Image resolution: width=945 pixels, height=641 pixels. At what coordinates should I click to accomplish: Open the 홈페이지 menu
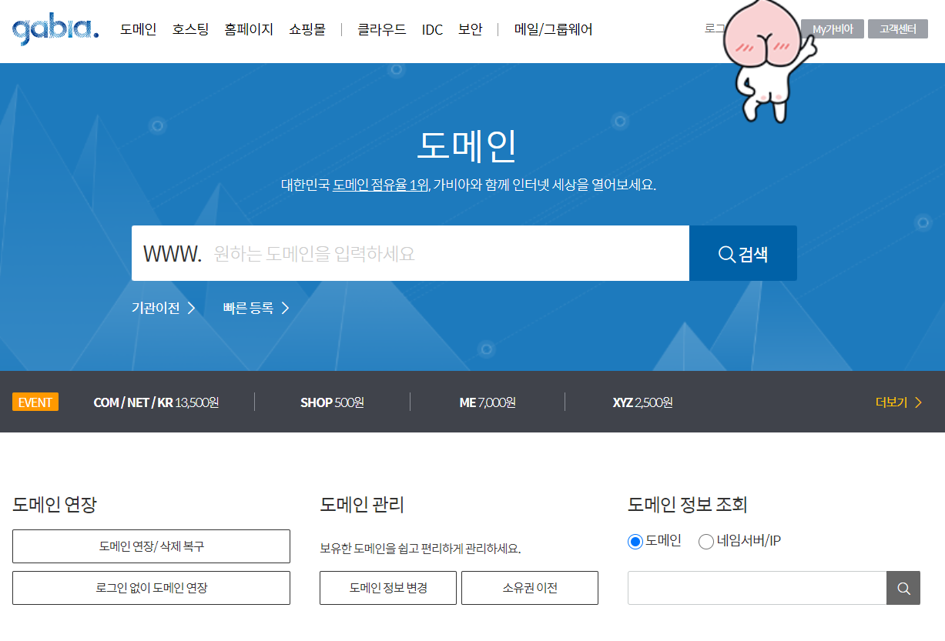coord(250,30)
